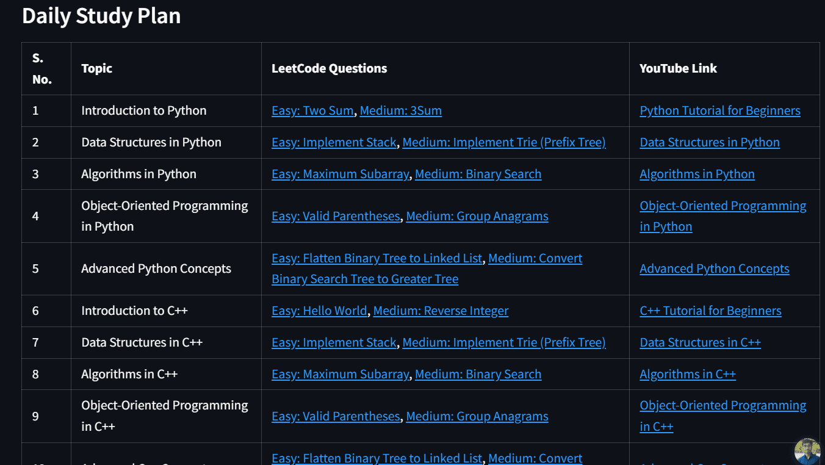Click "Medium: Group Anagrams" in the Python OOP row
Viewport: 825px width, 465px height.
coord(477,216)
